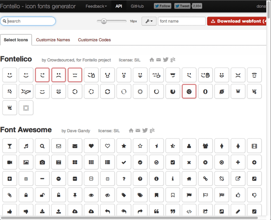Select the cloud download icon
The height and width of the screenshot is (220, 271).
pos(75,211)
